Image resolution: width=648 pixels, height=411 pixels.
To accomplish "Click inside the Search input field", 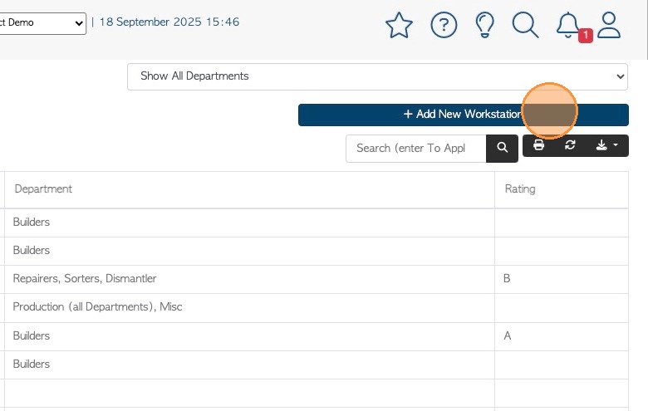I will pyautogui.click(x=417, y=148).
